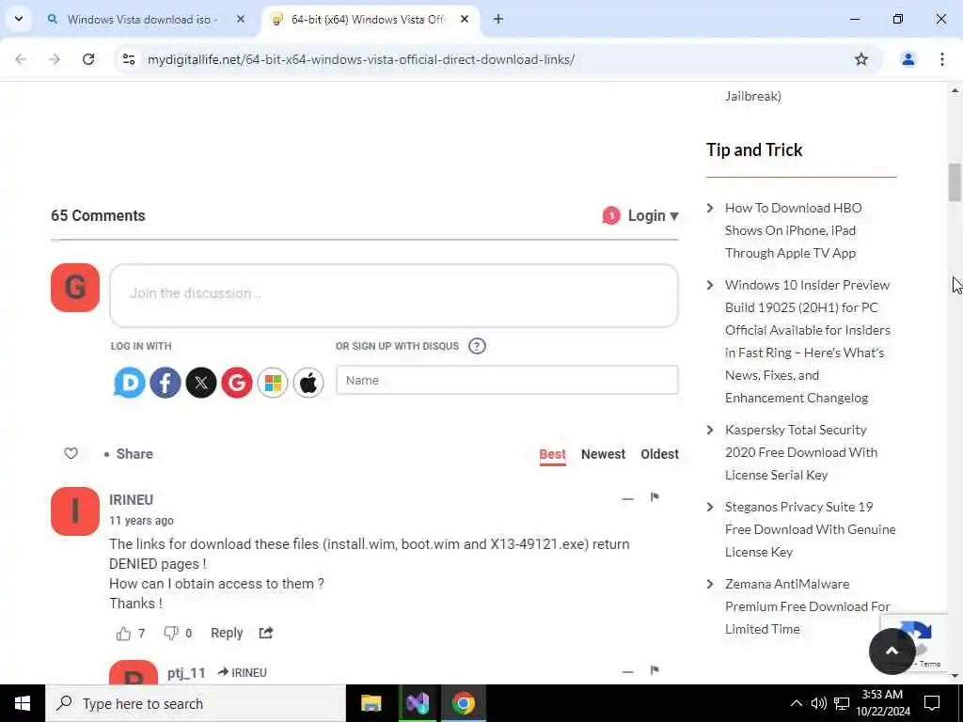The height and width of the screenshot is (722, 963).
Task: Click the address bar URL
Action: [361, 59]
